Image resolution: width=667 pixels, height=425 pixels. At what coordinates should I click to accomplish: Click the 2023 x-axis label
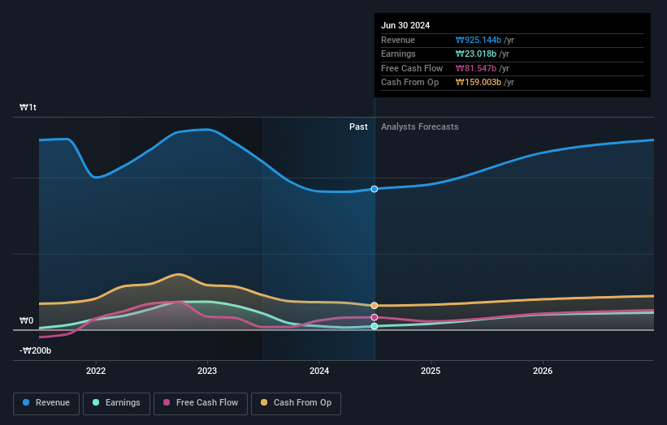tap(207, 371)
